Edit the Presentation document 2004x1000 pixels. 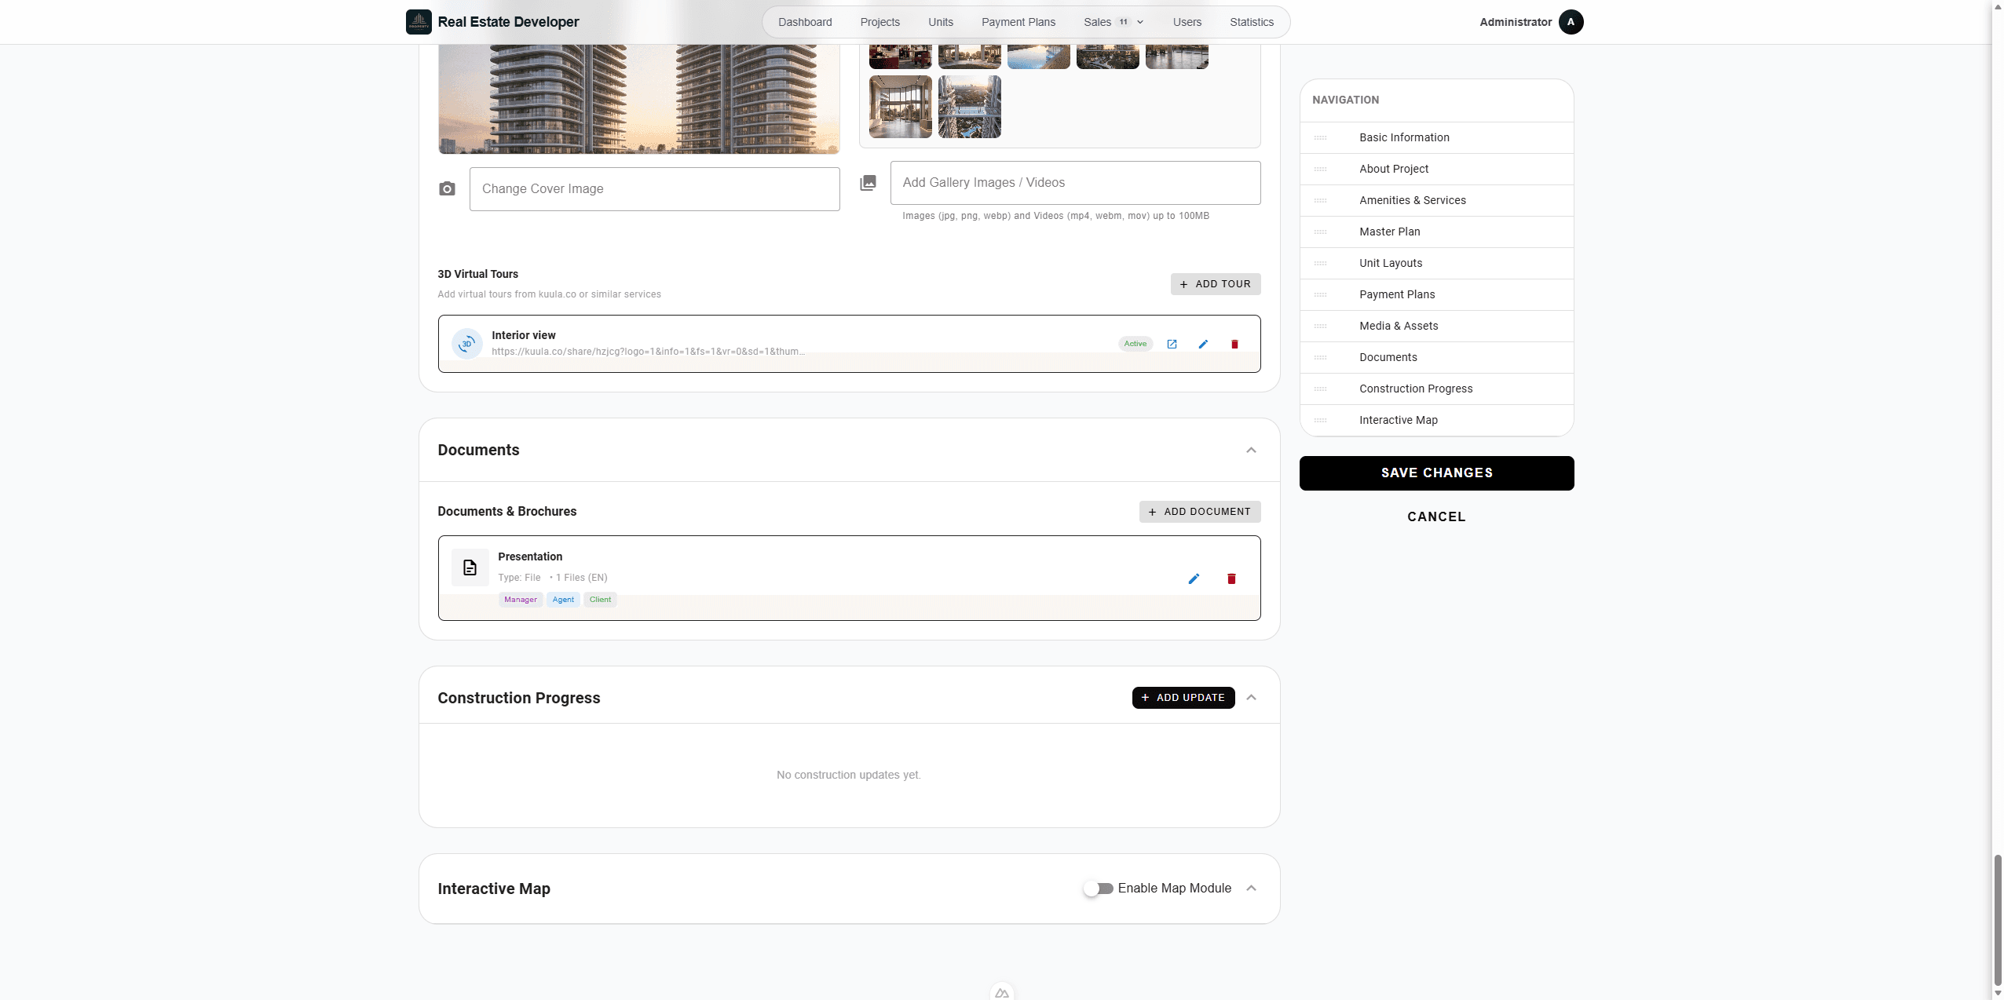[1194, 578]
